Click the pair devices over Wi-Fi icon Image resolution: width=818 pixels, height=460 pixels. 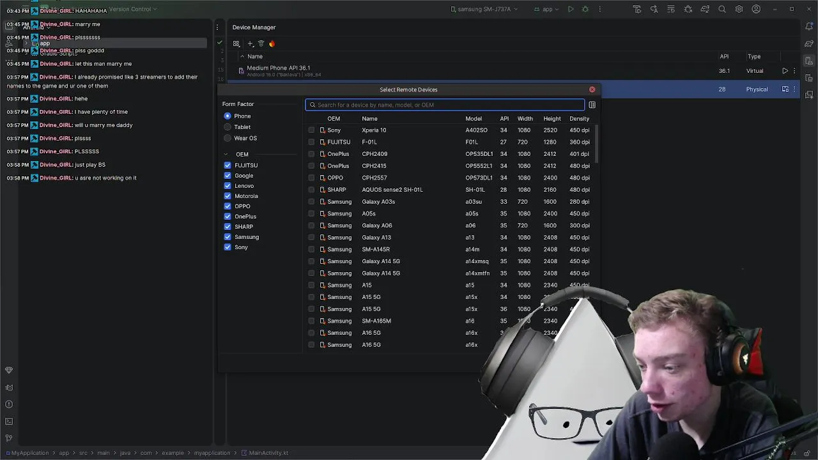[x=261, y=43]
